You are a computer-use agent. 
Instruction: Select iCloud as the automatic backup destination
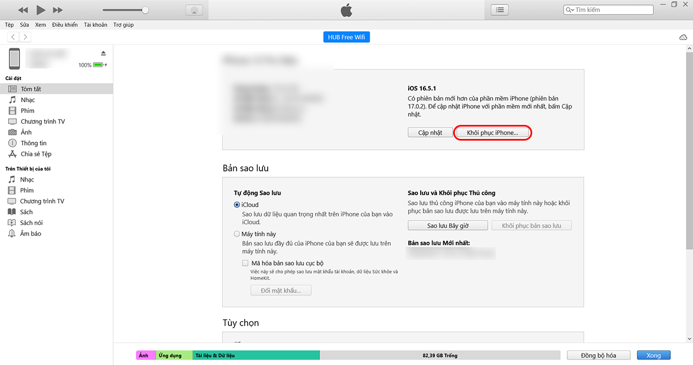point(237,204)
